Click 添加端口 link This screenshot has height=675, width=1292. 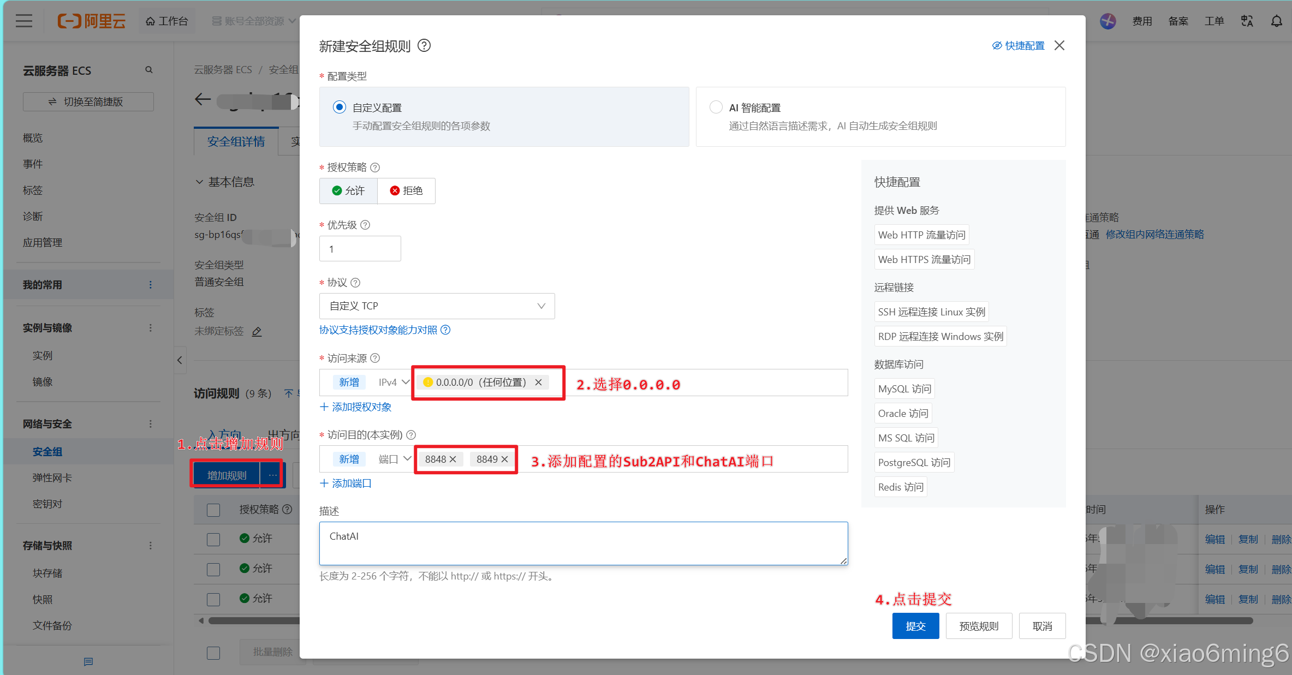[346, 483]
